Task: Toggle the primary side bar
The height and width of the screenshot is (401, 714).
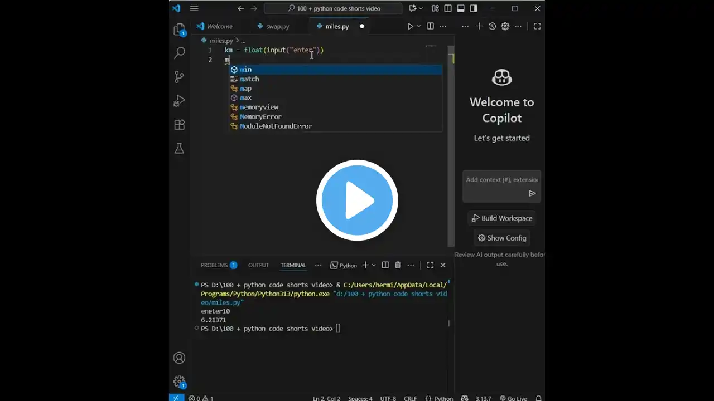Action: (448, 8)
